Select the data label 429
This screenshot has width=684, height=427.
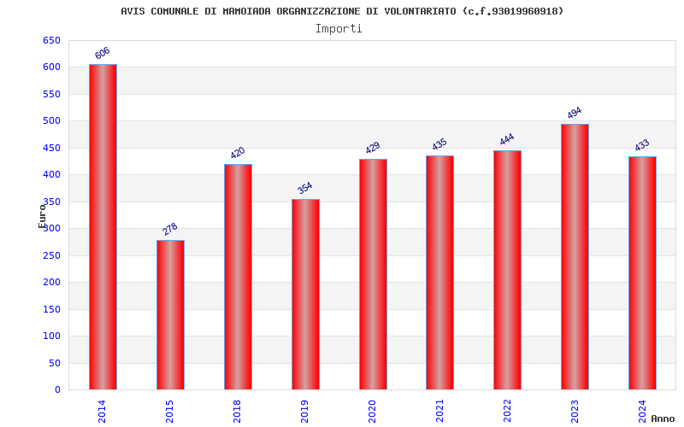tap(373, 148)
